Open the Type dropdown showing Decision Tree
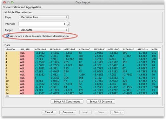Viewport: 166px width, 120px height. click(x=43, y=17)
